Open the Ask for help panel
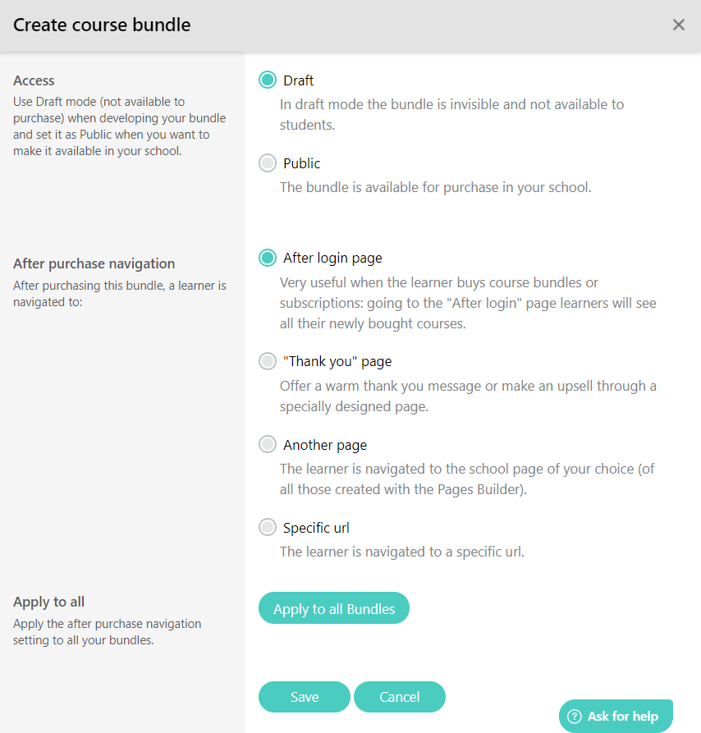 point(616,715)
